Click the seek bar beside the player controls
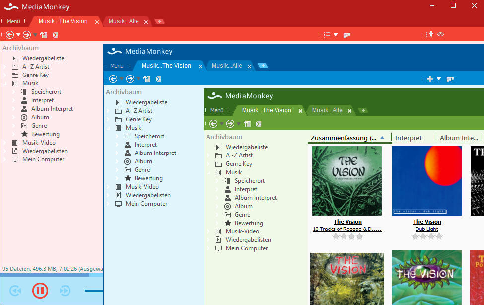Viewport: 484px width, 305px height. pyautogui.click(x=94, y=291)
